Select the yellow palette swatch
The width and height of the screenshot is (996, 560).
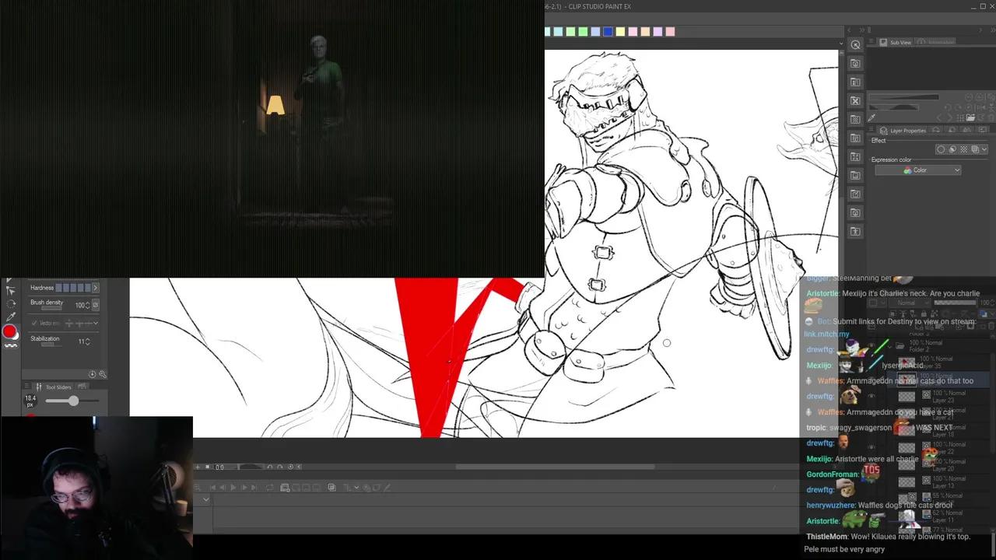point(620,32)
